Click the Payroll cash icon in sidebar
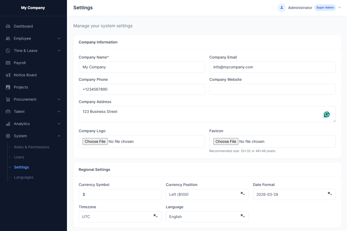Image resolution: width=347 pixels, height=231 pixels. (x=8, y=63)
